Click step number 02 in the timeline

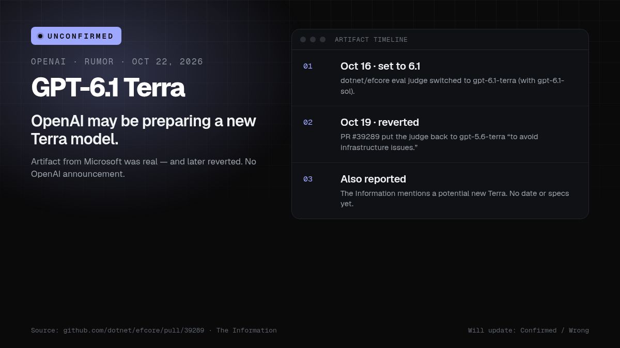(x=308, y=123)
